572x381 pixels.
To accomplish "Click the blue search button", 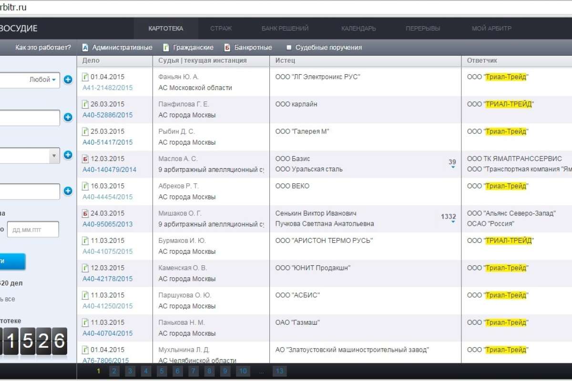I will point(13,261).
